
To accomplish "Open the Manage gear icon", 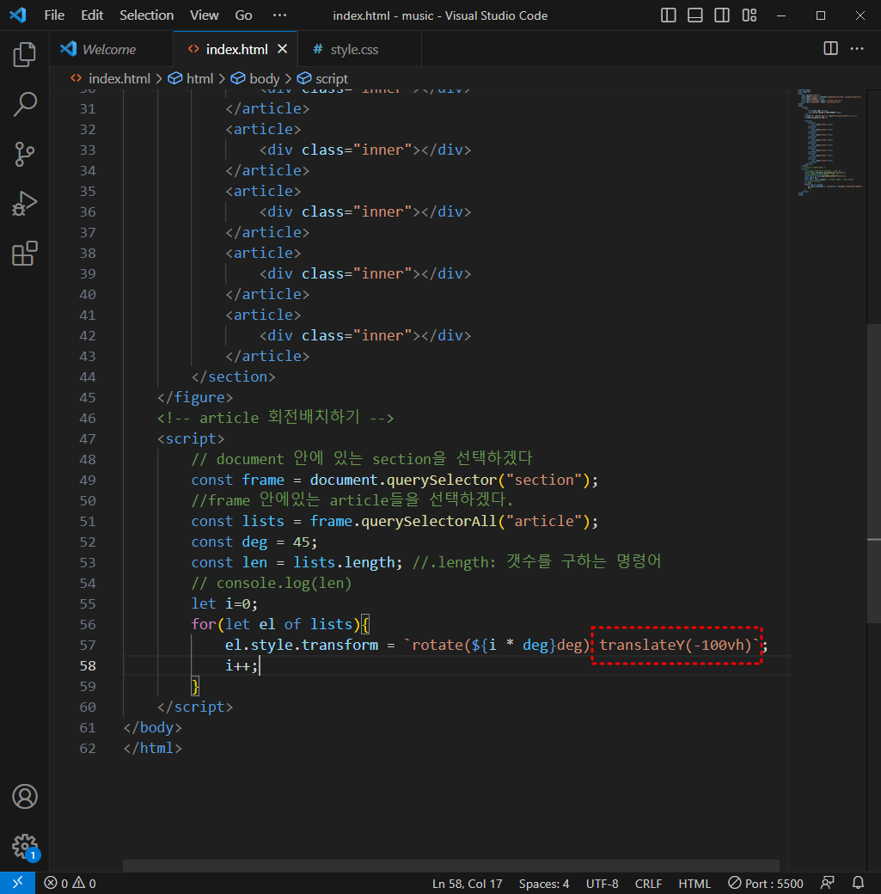I will 25,846.
